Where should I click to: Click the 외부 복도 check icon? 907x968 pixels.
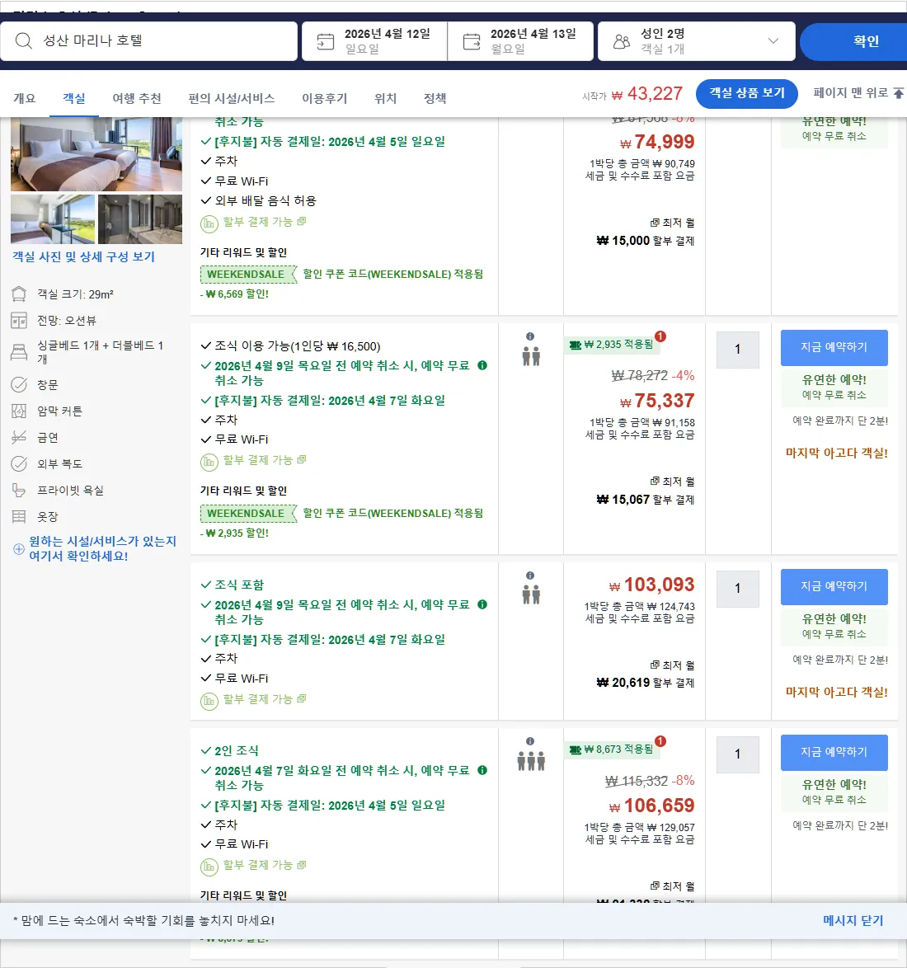coord(19,463)
